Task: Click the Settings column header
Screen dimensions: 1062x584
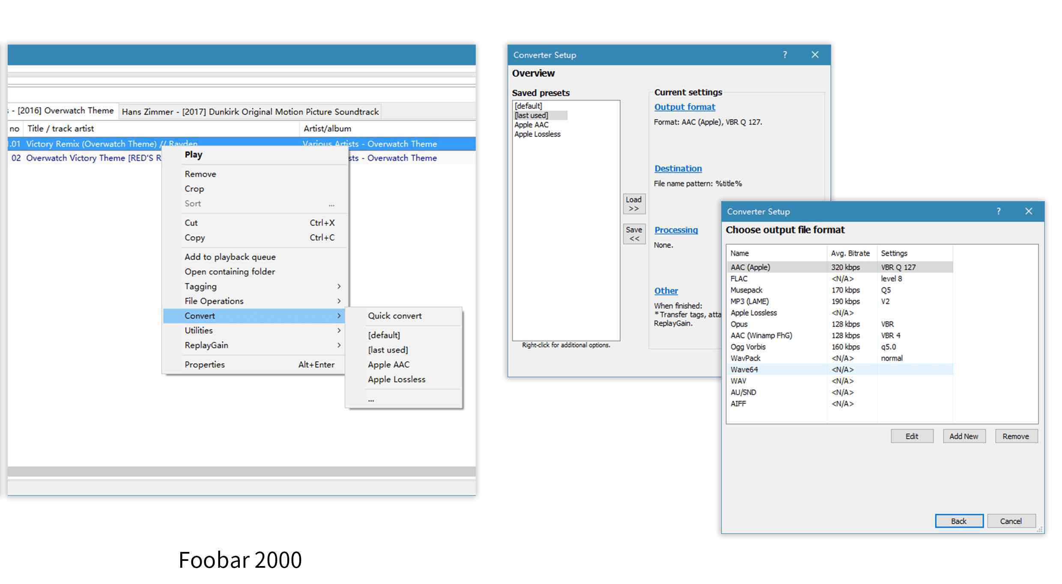Action: click(915, 253)
